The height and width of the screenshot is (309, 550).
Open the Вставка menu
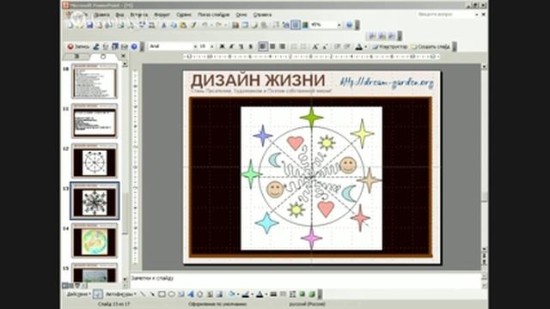pos(139,15)
